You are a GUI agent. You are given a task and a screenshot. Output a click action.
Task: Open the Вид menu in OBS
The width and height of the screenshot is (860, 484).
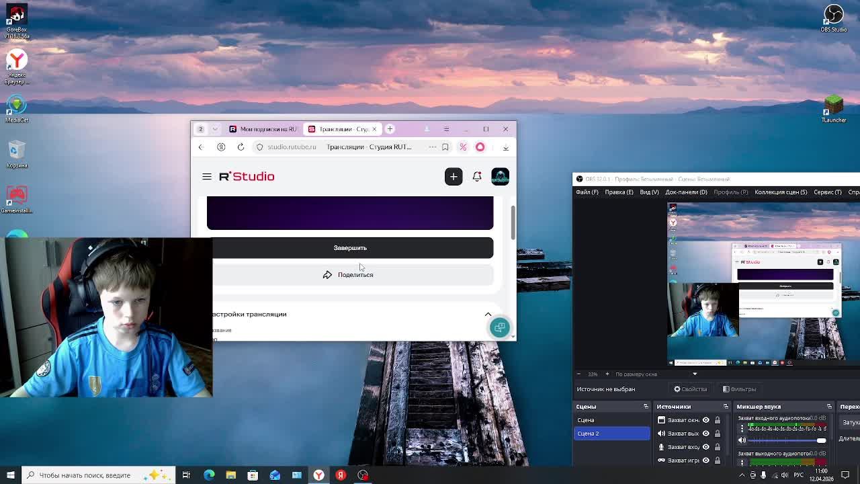tap(649, 192)
